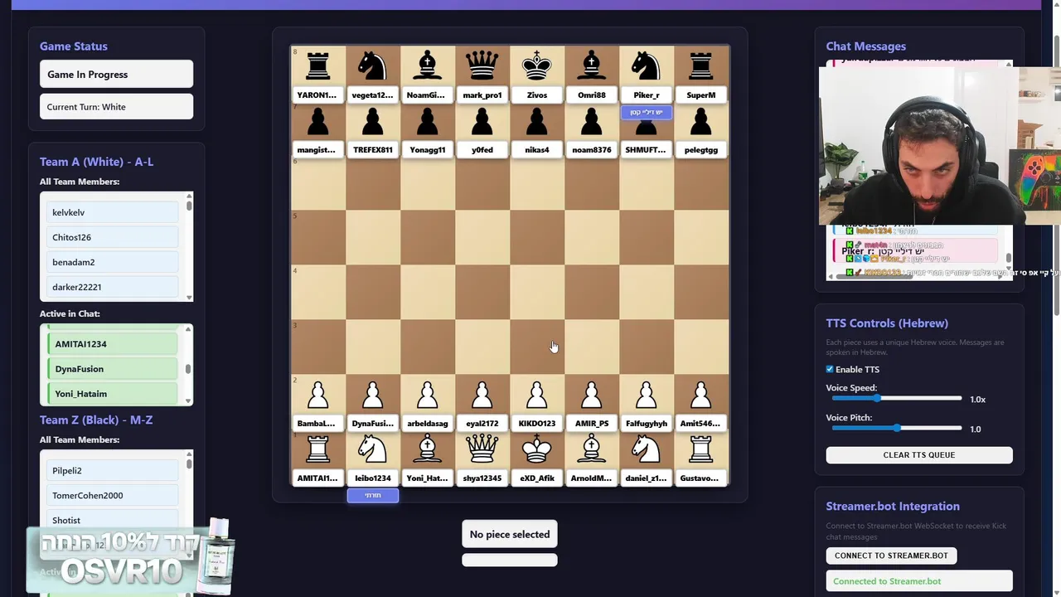1061x597 pixels.
Task: Select the black rook labeled YARON1
Action: click(317, 66)
